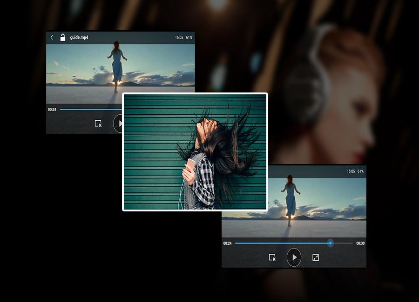Click the guide.mp4 video title
The width and height of the screenshot is (419, 302).
click(79, 37)
